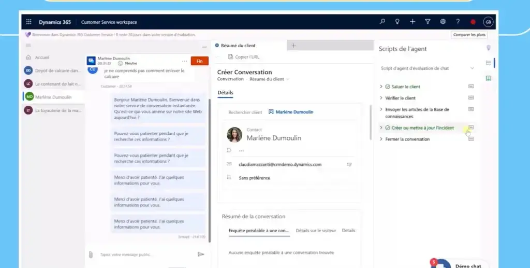Click the Rechercher client lookup field
The image size is (530, 268).
(x=245, y=112)
